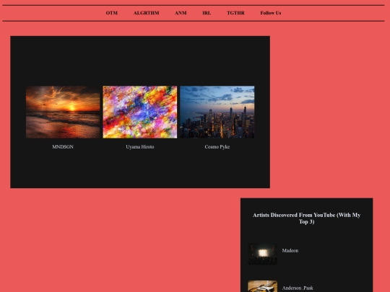Open the MNDSGN sunset beach image
This screenshot has height=292, width=390.
point(63,112)
